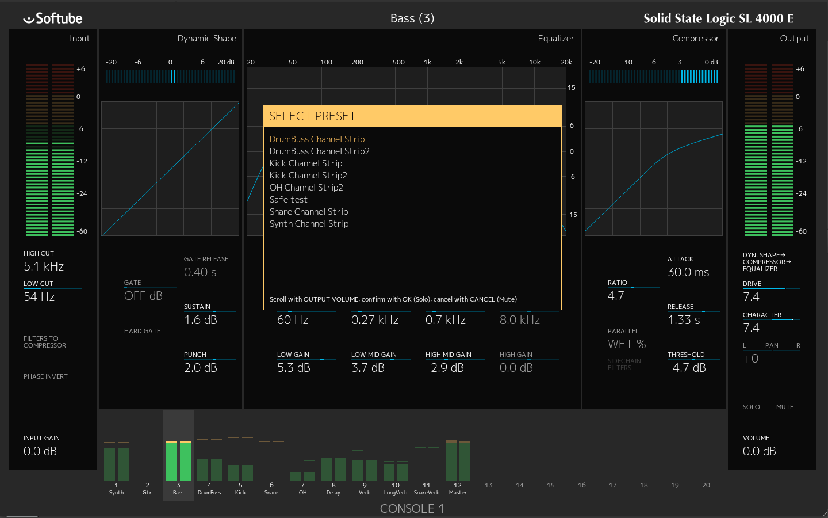This screenshot has width=828, height=518.
Task: Enable PHASE INVERT on the input section
Action: [x=45, y=376]
